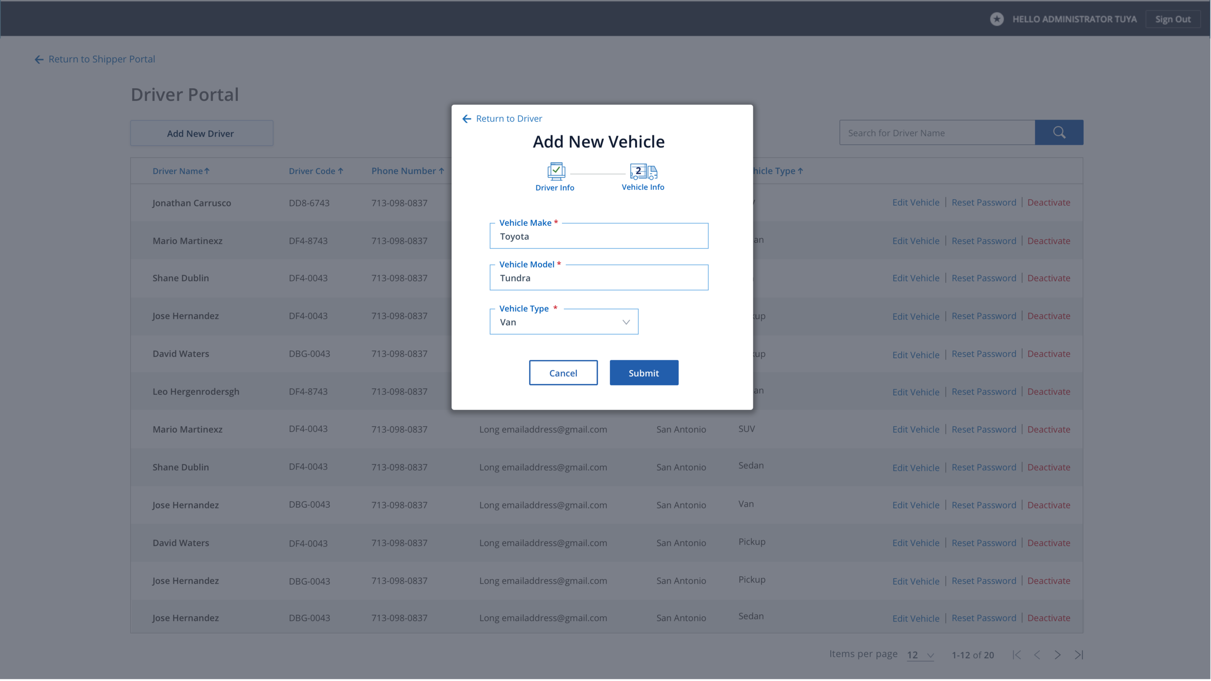Deactivate Jonathan Carrusco

pos(1049,202)
